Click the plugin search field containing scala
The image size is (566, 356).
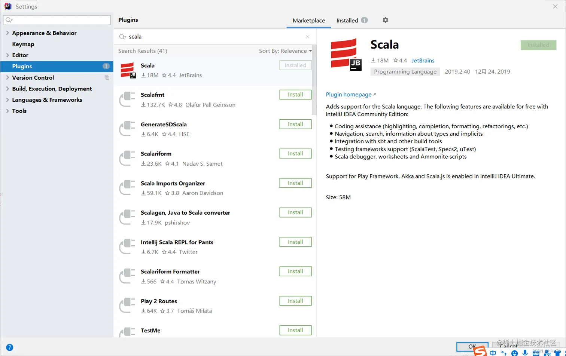tap(215, 37)
